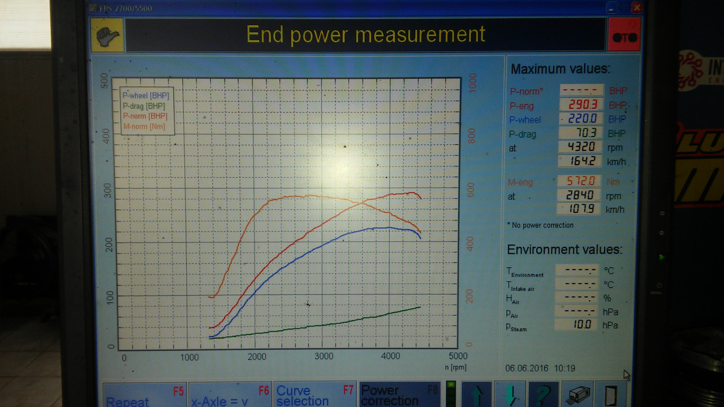Click the "n [rpm]" axis label
The height and width of the screenshot is (407, 724).
455,367
